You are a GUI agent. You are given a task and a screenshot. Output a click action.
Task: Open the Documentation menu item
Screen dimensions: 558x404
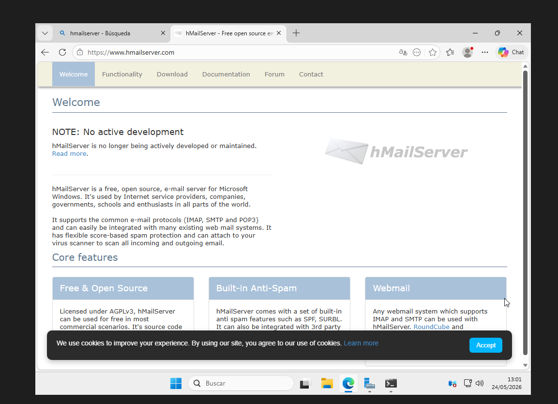[226, 74]
